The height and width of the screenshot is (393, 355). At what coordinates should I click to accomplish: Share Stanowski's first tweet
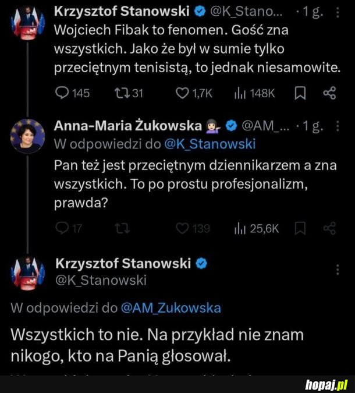(329, 93)
